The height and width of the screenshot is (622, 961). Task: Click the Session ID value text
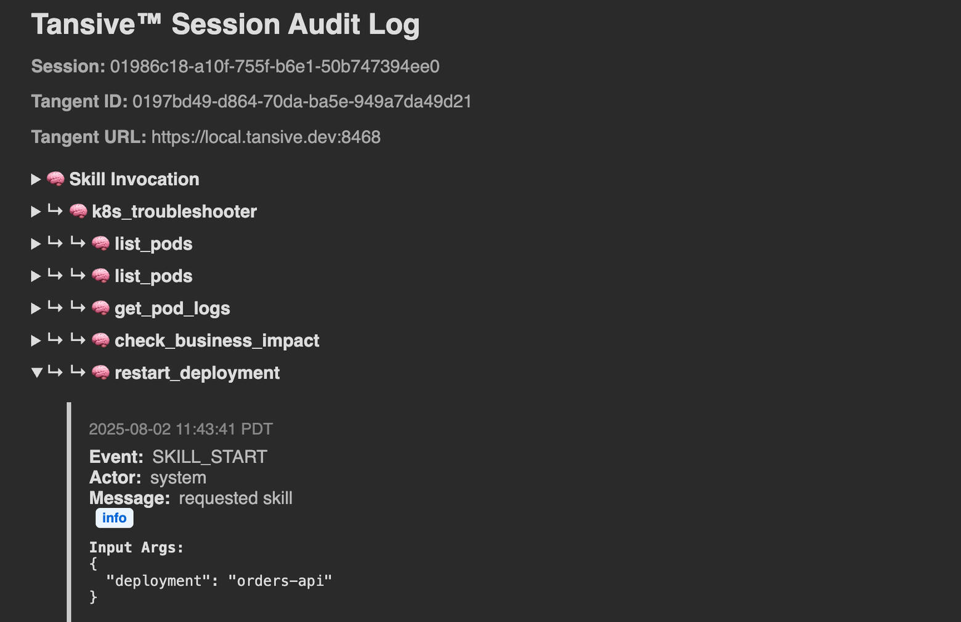274,67
